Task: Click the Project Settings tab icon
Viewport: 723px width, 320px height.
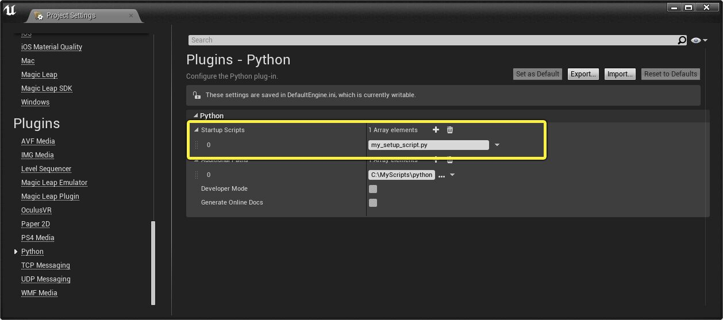Action: coord(39,16)
